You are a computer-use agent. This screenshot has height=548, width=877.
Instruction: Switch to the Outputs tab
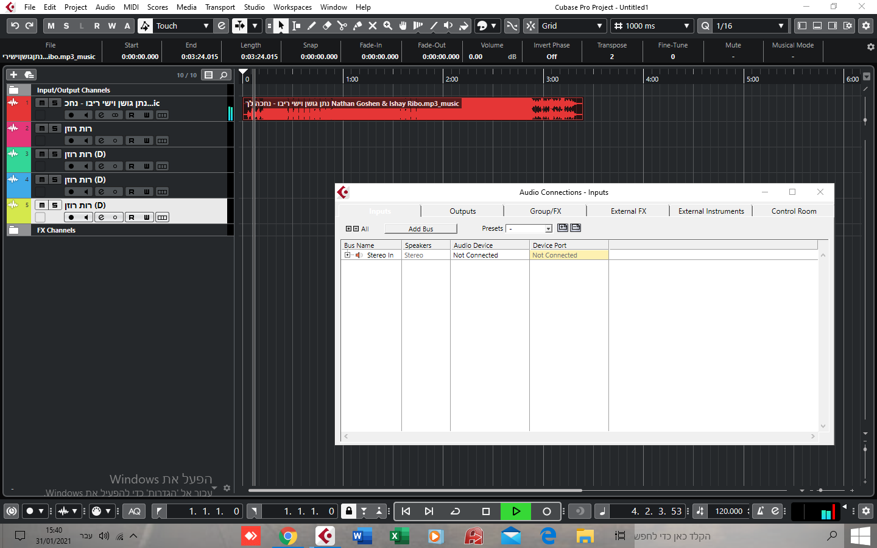[462, 211]
